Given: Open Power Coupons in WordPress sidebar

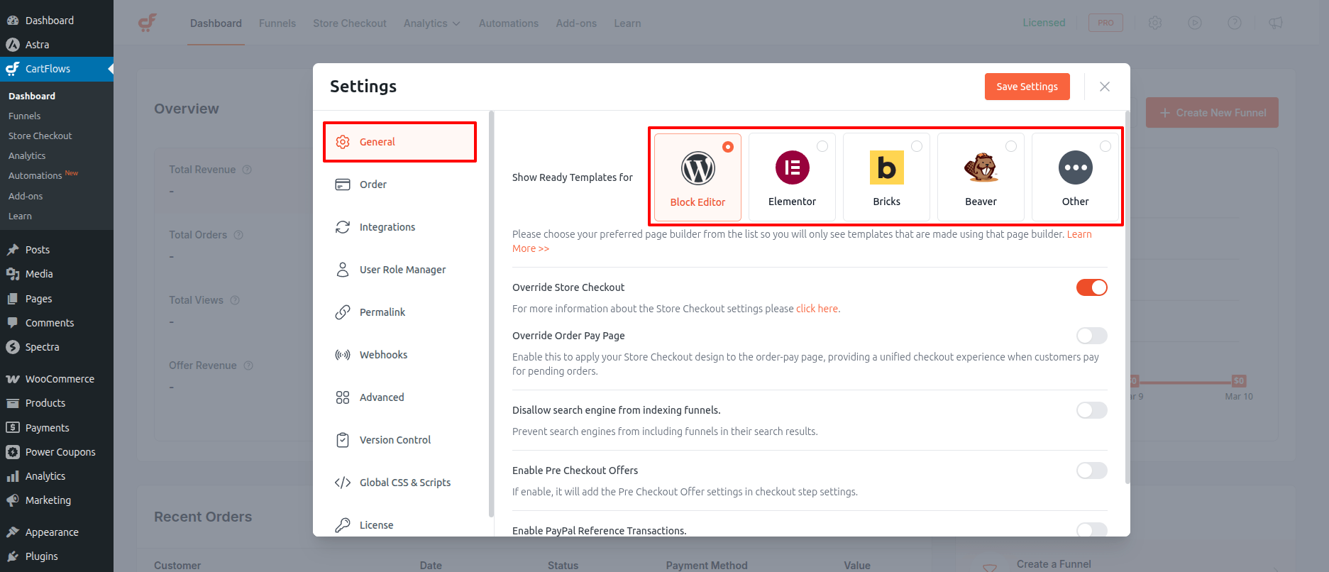Looking at the screenshot, I should click(57, 452).
